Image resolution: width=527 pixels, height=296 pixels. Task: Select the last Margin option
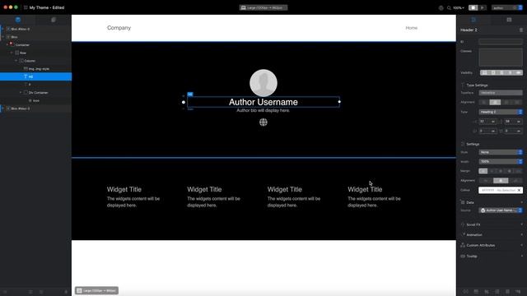tap(518, 171)
